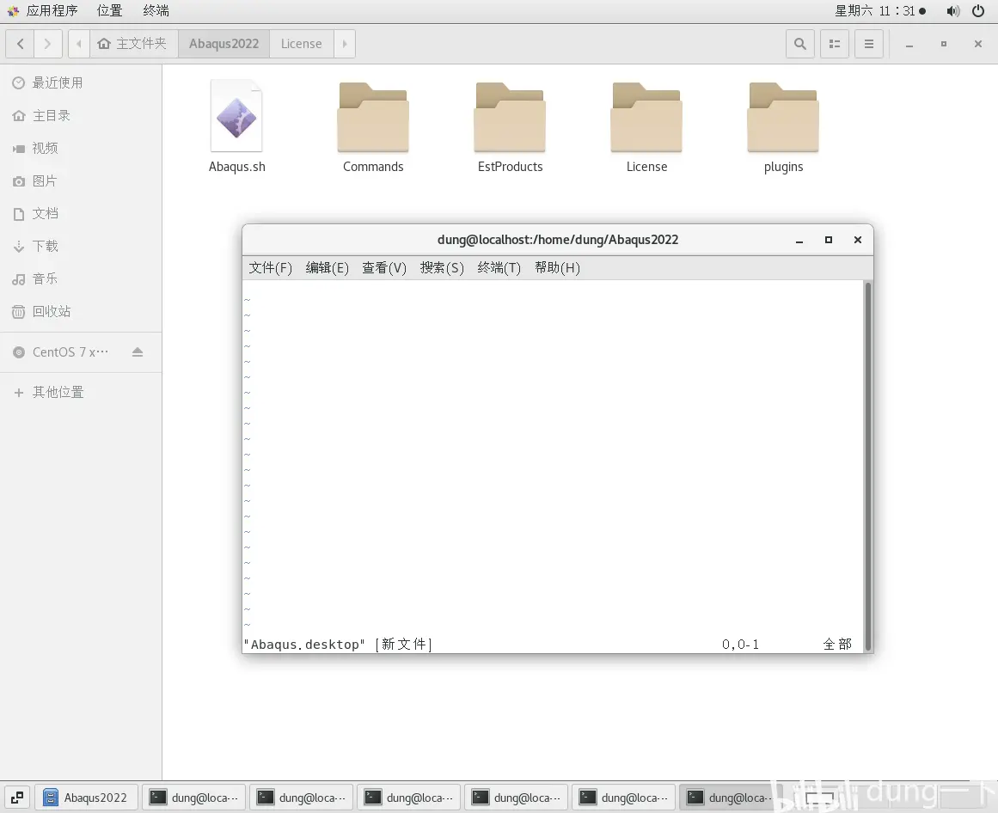Viewport: 998px width, 813px height.
Task: Open 视频 in sidebar
Action: (81, 148)
